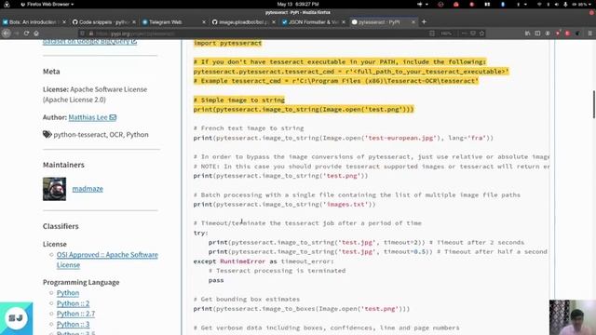Close the pytesseract PyPI tab
The width and height of the screenshot is (596, 335).
[x=413, y=22]
